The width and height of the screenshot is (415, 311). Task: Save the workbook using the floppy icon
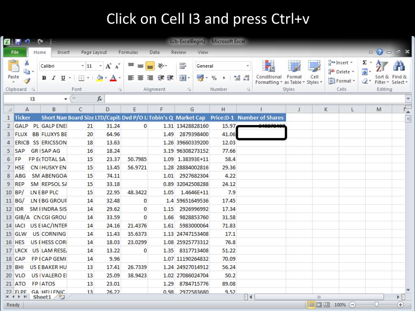(x=18, y=42)
